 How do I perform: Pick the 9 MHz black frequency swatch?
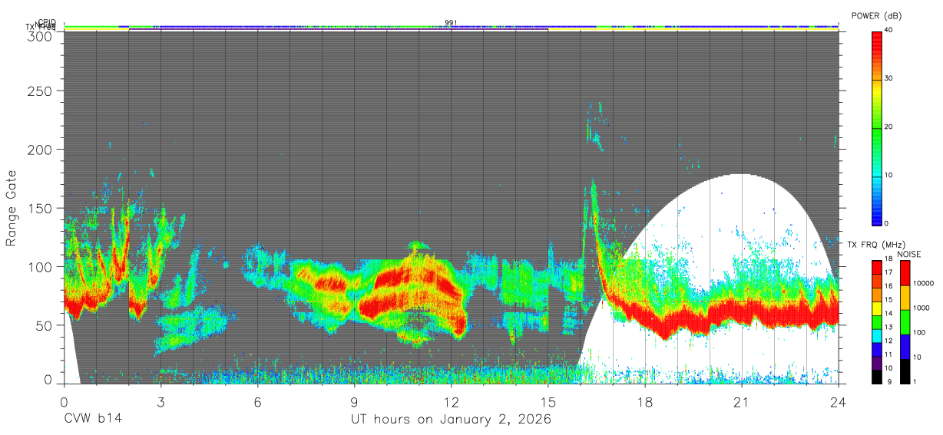click(877, 377)
